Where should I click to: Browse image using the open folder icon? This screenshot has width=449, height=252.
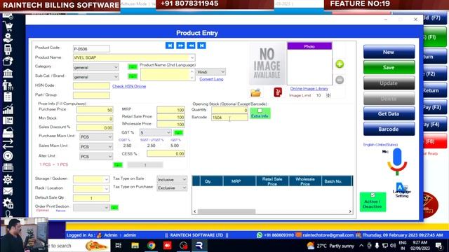point(255,92)
